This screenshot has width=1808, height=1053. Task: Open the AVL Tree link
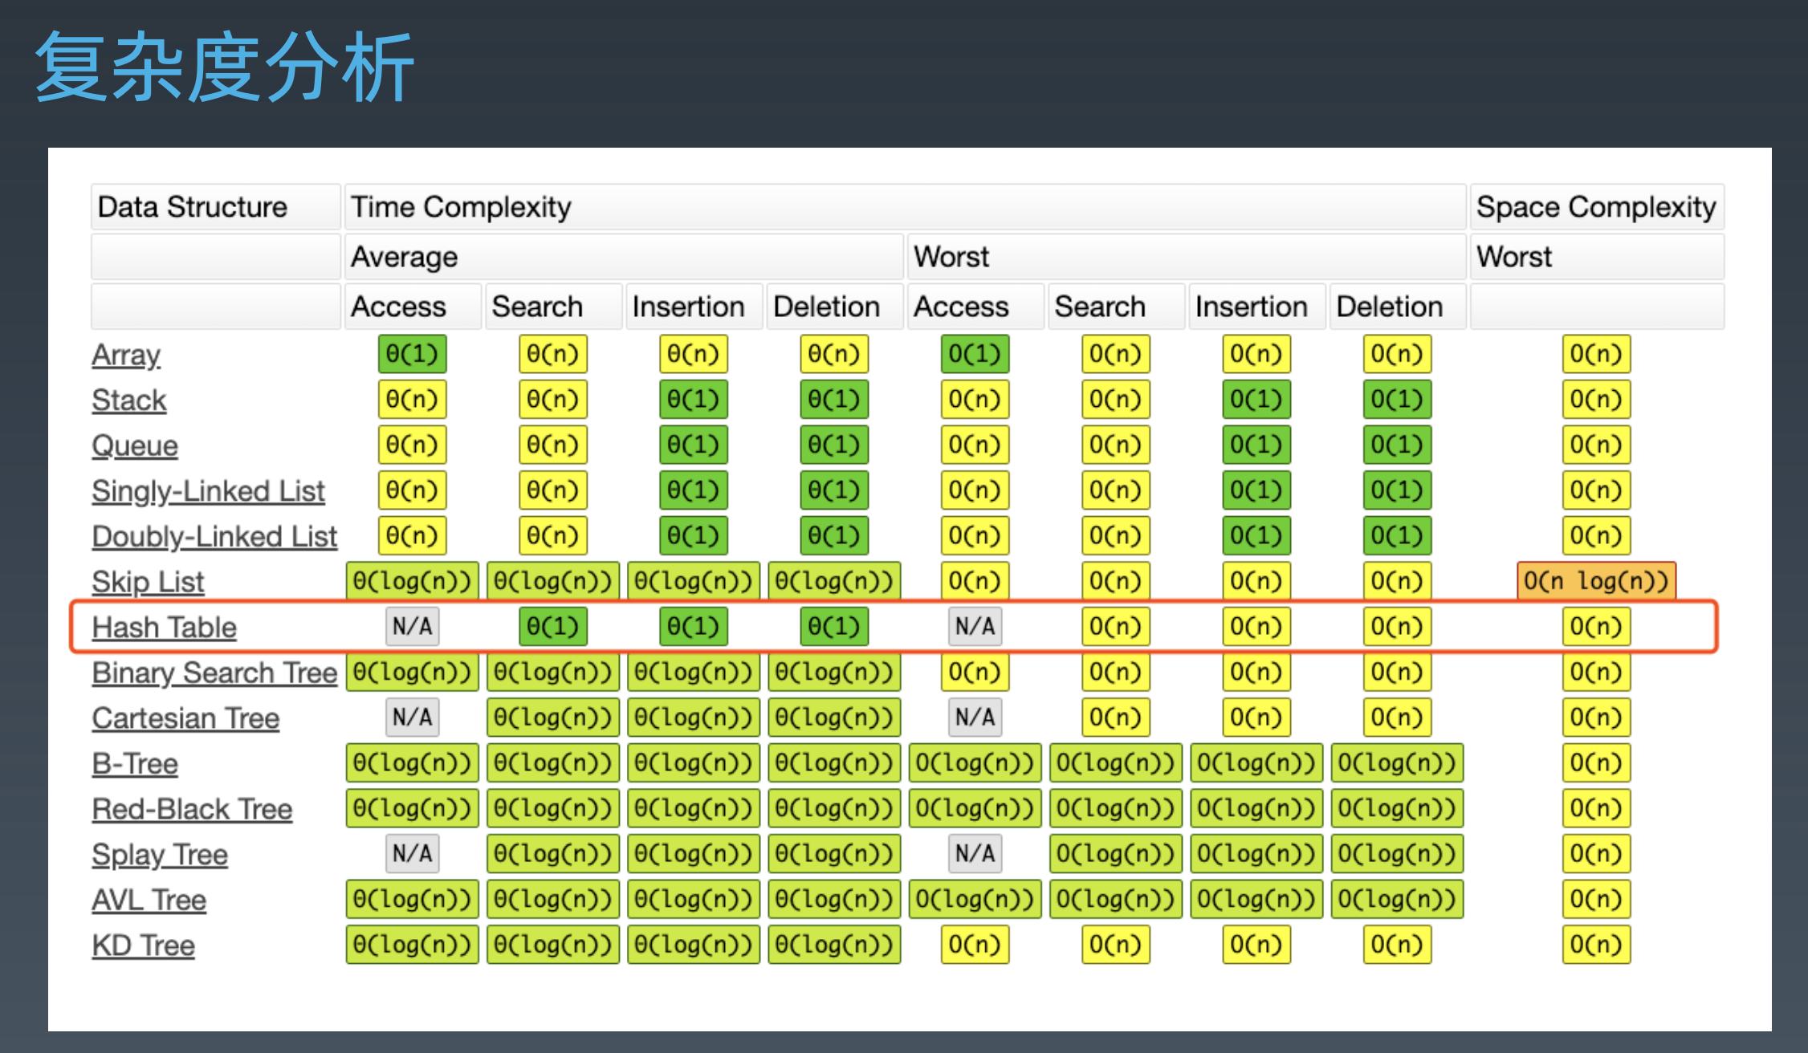tap(149, 900)
